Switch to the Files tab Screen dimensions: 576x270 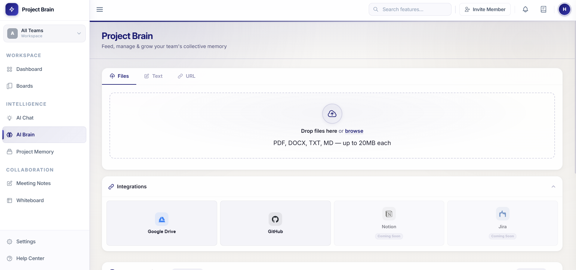click(119, 76)
